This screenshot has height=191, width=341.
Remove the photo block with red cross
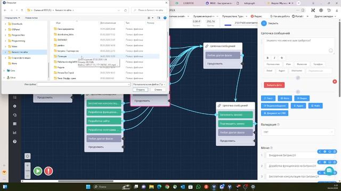coord(335,81)
